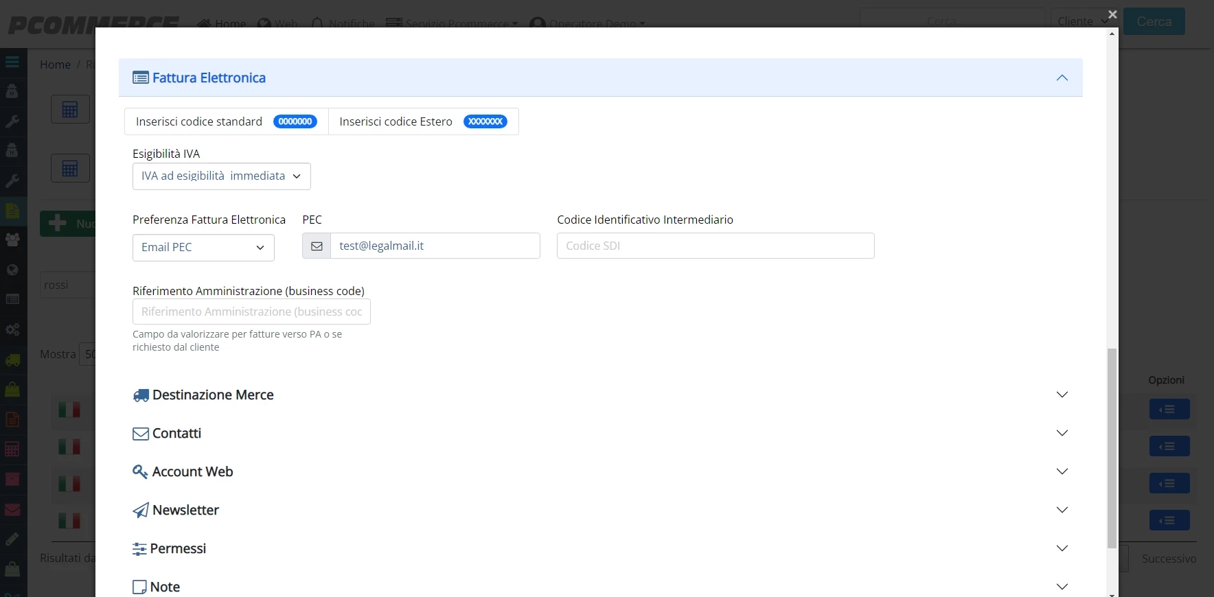This screenshot has height=597, width=1214.
Task: Click the paper plane Newsletter icon
Action: [x=141, y=511]
